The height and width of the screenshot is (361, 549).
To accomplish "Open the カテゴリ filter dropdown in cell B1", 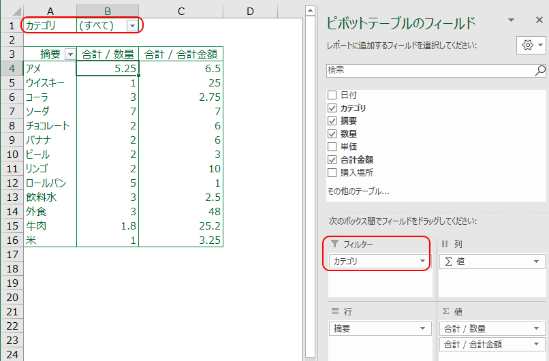I will 132,26.
